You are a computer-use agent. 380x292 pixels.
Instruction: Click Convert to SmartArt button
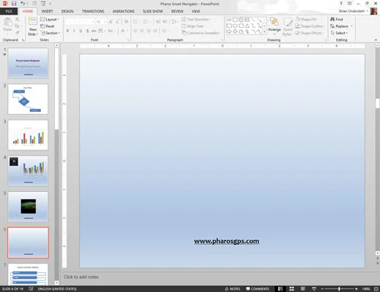201,33
